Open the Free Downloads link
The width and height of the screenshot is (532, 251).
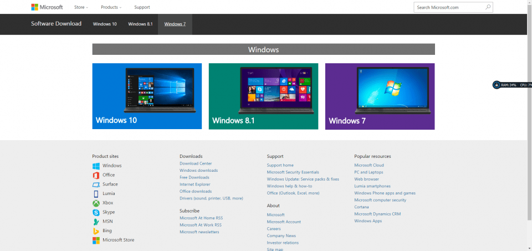194,177
